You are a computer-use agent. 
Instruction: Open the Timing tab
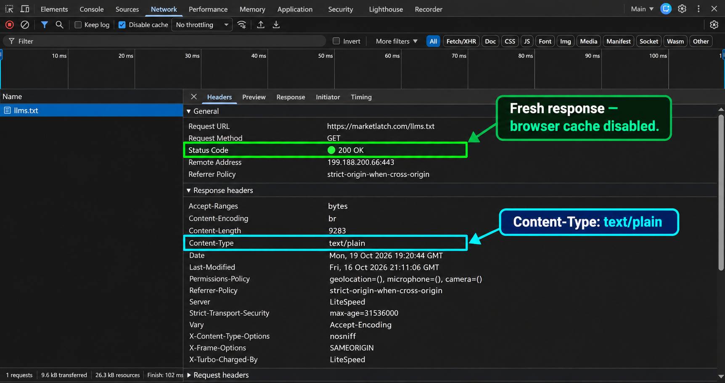(x=361, y=97)
